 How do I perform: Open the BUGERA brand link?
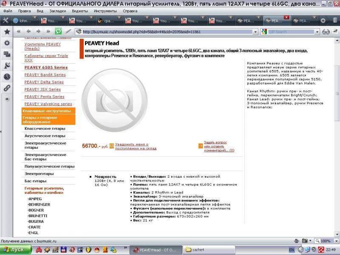tap(36, 221)
